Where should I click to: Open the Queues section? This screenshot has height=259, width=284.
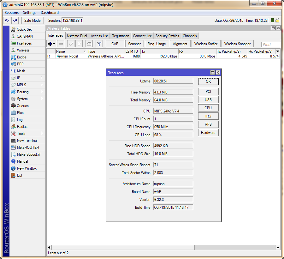click(22, 106)
